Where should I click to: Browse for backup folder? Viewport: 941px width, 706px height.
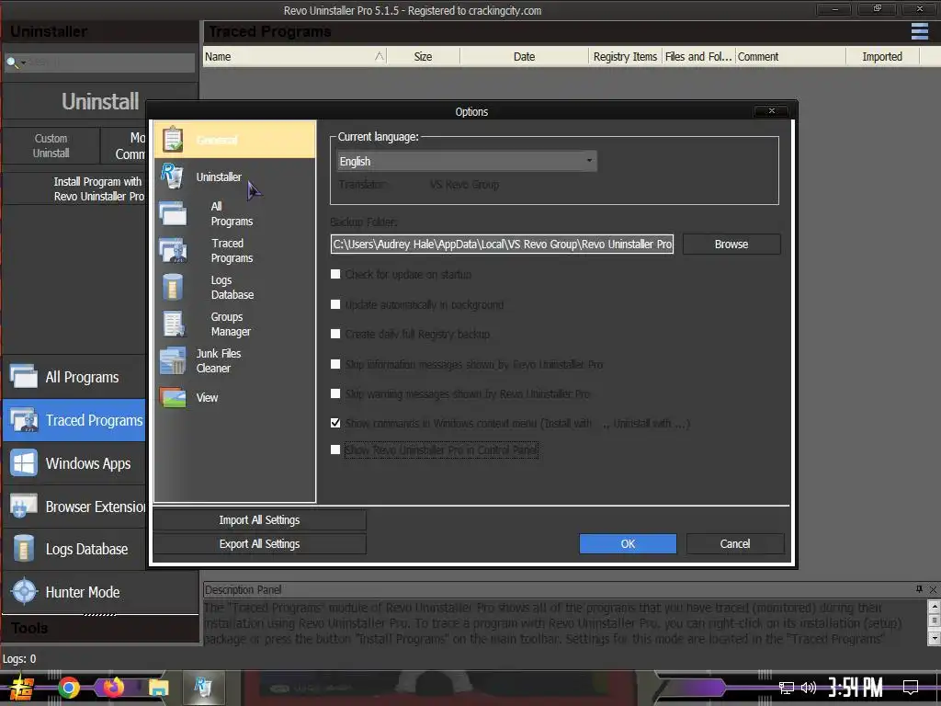[x=731, y=245]
